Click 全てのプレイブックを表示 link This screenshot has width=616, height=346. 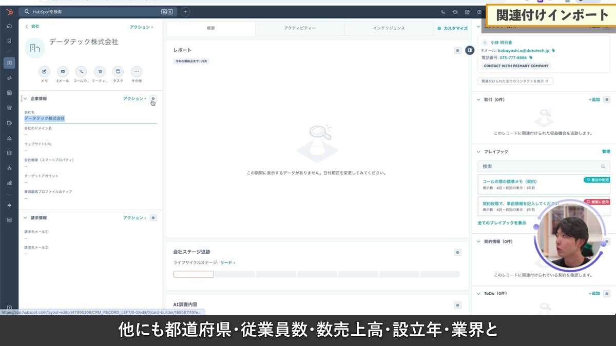pos(502,223)
